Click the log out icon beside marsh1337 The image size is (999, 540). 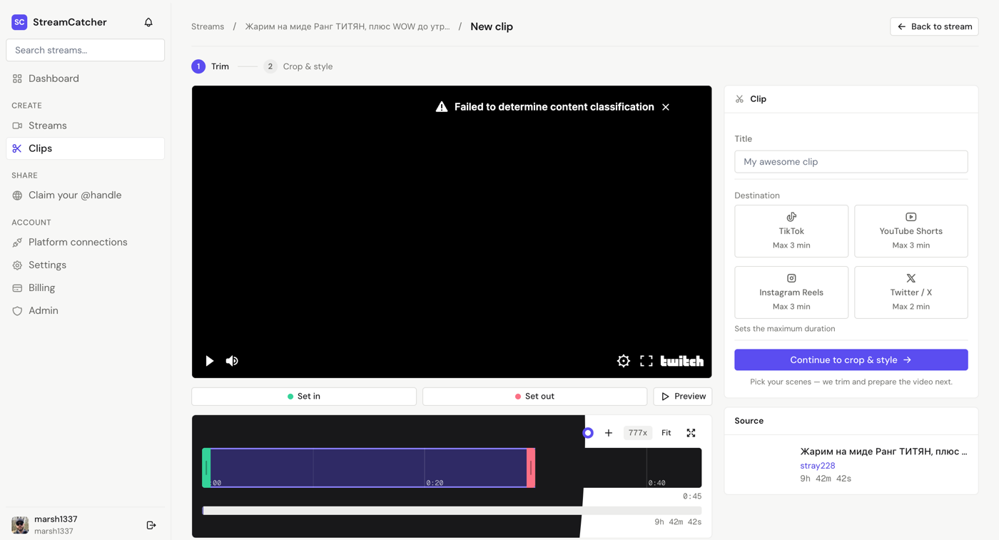151,525
